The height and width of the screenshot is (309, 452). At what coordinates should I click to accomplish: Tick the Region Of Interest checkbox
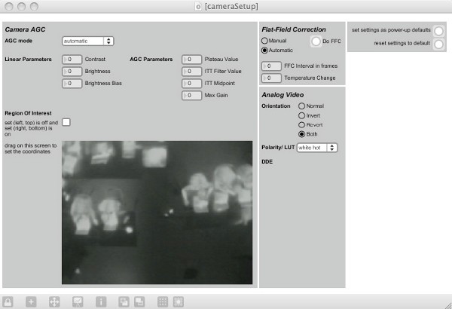tap(66, 122)
